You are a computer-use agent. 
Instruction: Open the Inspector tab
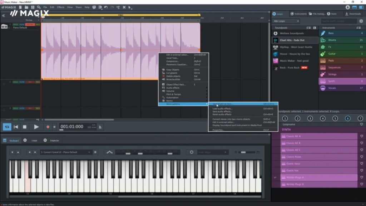click(x=51, y=140)
